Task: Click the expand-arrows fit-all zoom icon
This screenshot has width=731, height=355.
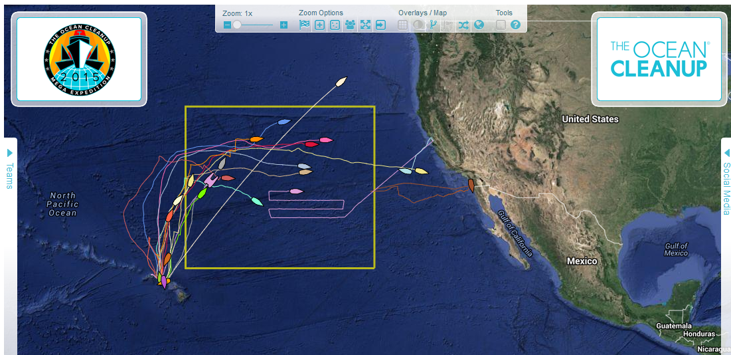Action: click(x=365, y=25)
